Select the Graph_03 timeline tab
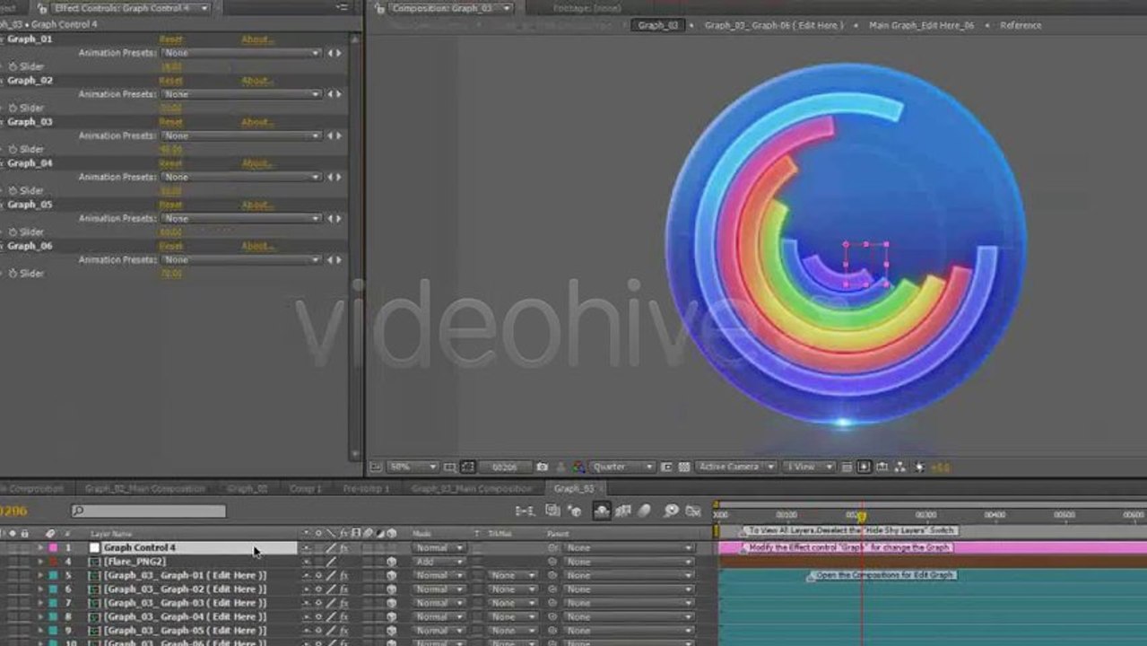 pyautogui.click(x=574, y=489)
